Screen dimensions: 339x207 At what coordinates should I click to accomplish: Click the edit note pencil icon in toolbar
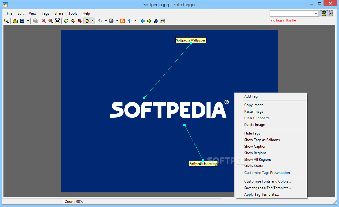(163, 21)
